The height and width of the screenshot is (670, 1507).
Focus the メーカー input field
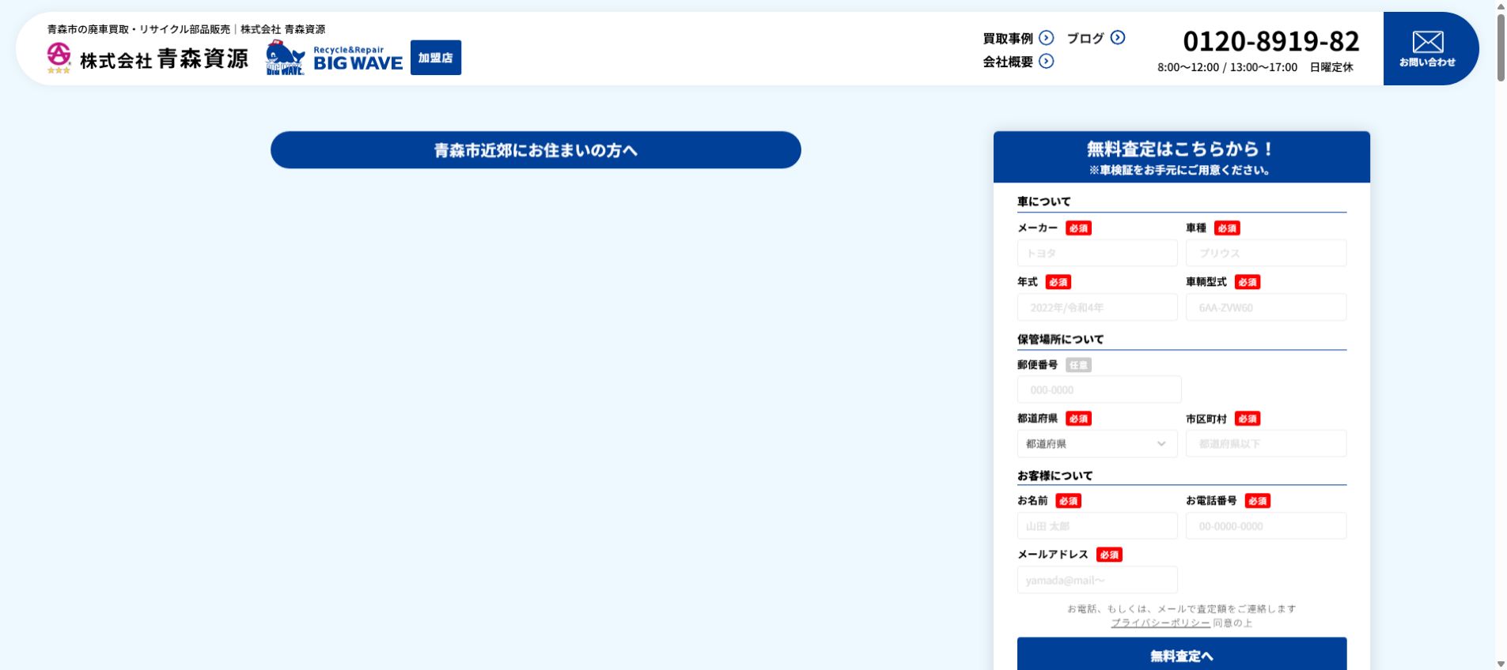[1097, 253]
